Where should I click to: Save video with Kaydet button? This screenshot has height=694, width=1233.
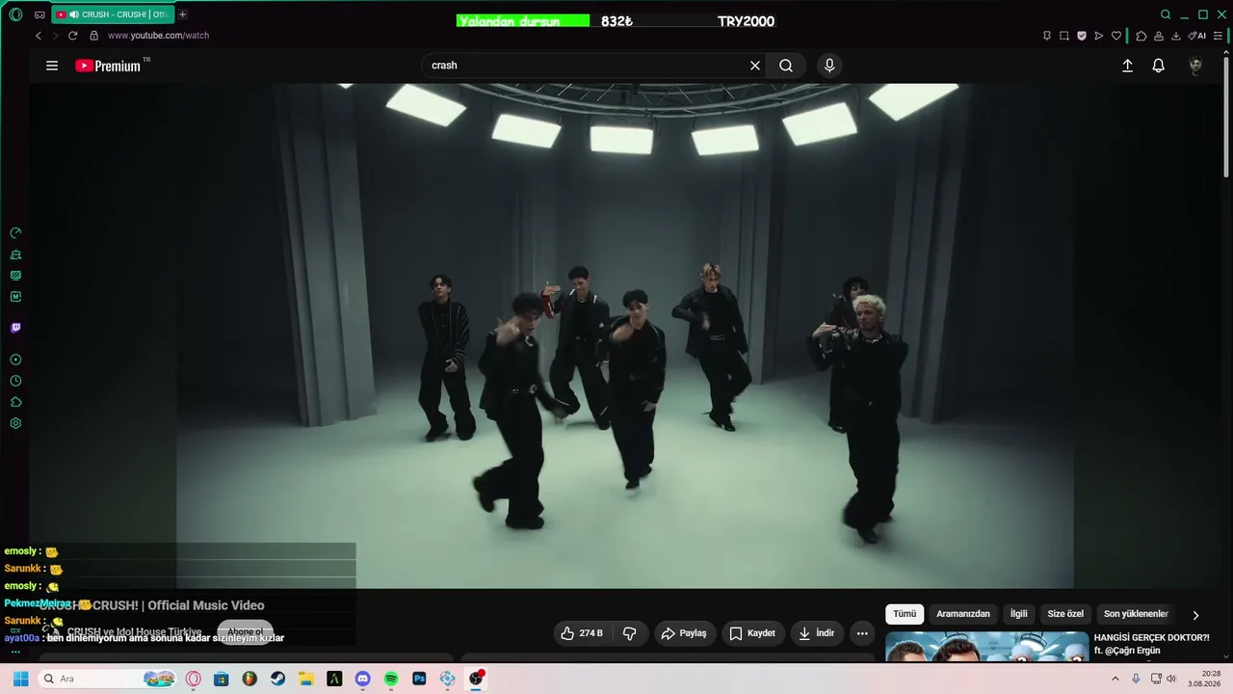(752, 633)
